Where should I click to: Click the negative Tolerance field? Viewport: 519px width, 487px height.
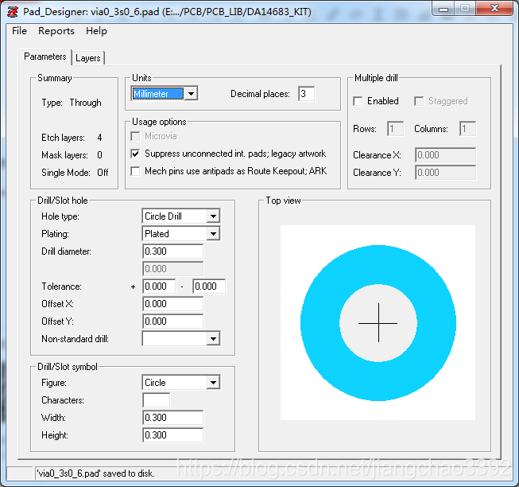point(209,286)
